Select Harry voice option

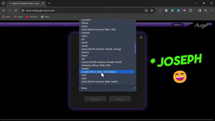click(107, 36)
